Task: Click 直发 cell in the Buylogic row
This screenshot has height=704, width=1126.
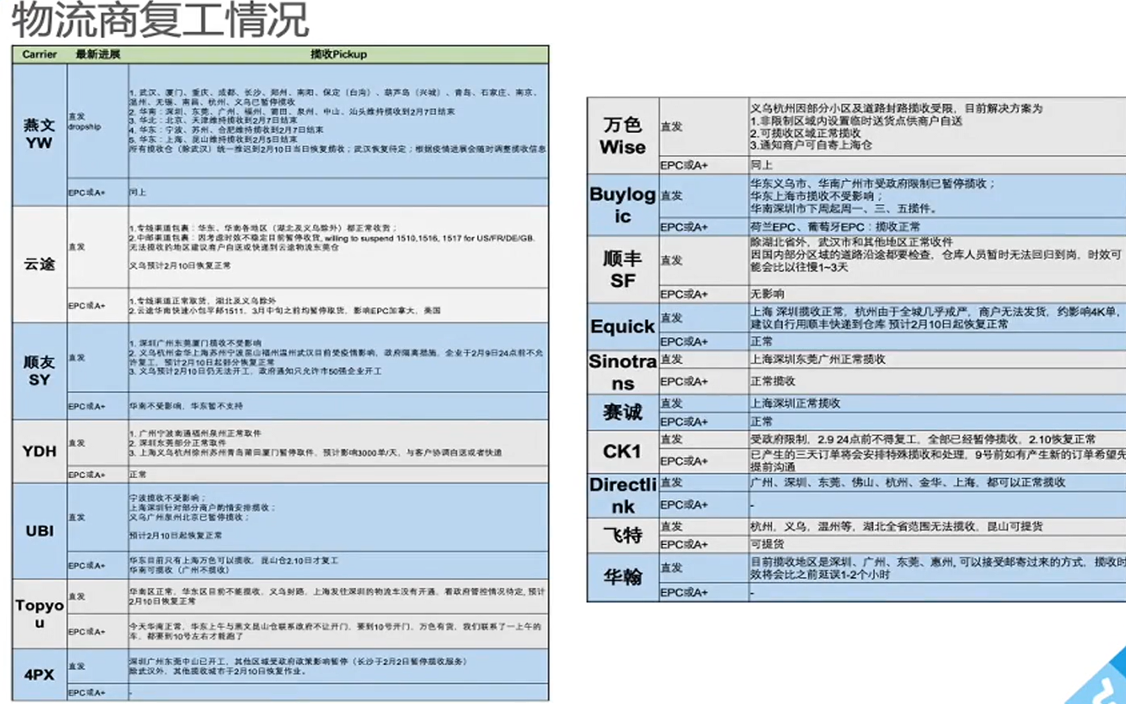Action: pos(703,196)
